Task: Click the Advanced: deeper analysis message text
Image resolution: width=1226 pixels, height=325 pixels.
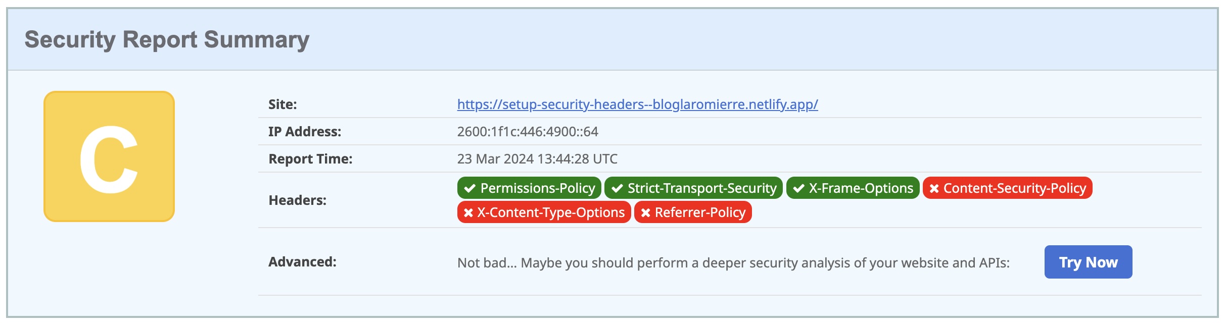Action: (x=733, y=263)
